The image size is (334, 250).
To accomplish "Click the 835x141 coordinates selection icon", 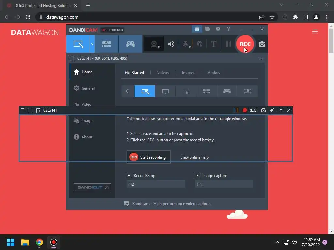I will 72,58.
